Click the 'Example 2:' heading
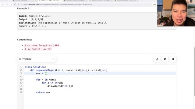Image resolution: width=195 pixels, height=109 pixels. tap(24, 8)
